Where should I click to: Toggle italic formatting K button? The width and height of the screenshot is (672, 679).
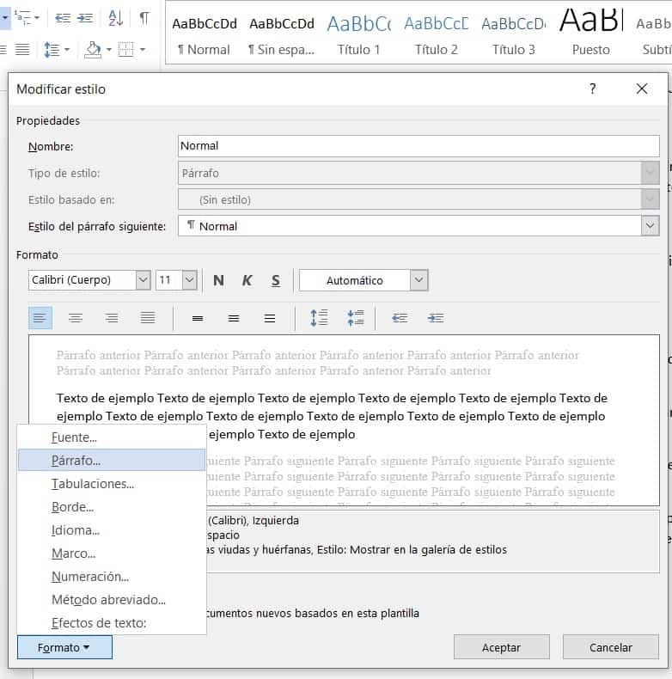pos(247,280)
